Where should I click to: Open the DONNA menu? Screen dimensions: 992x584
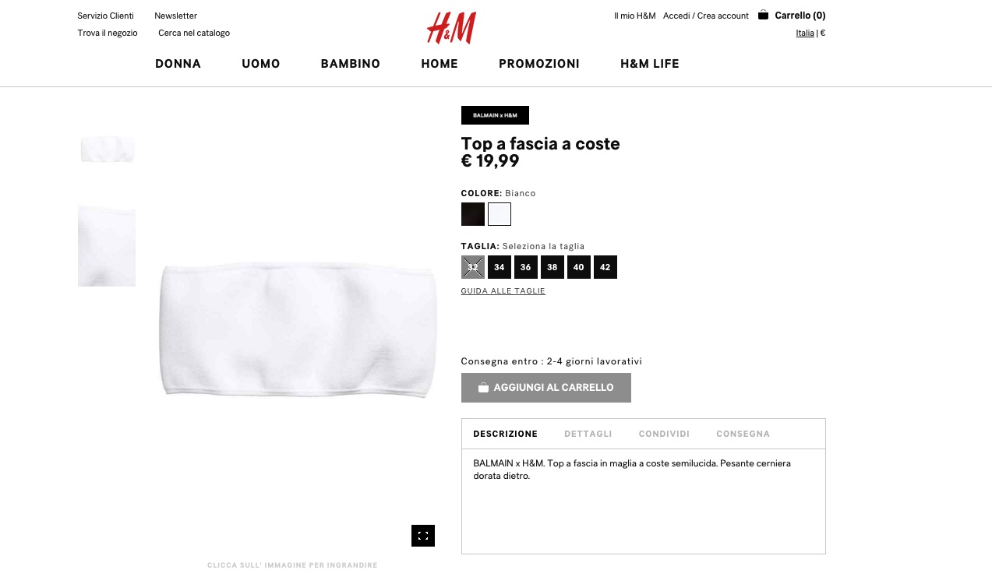[178, 64]
